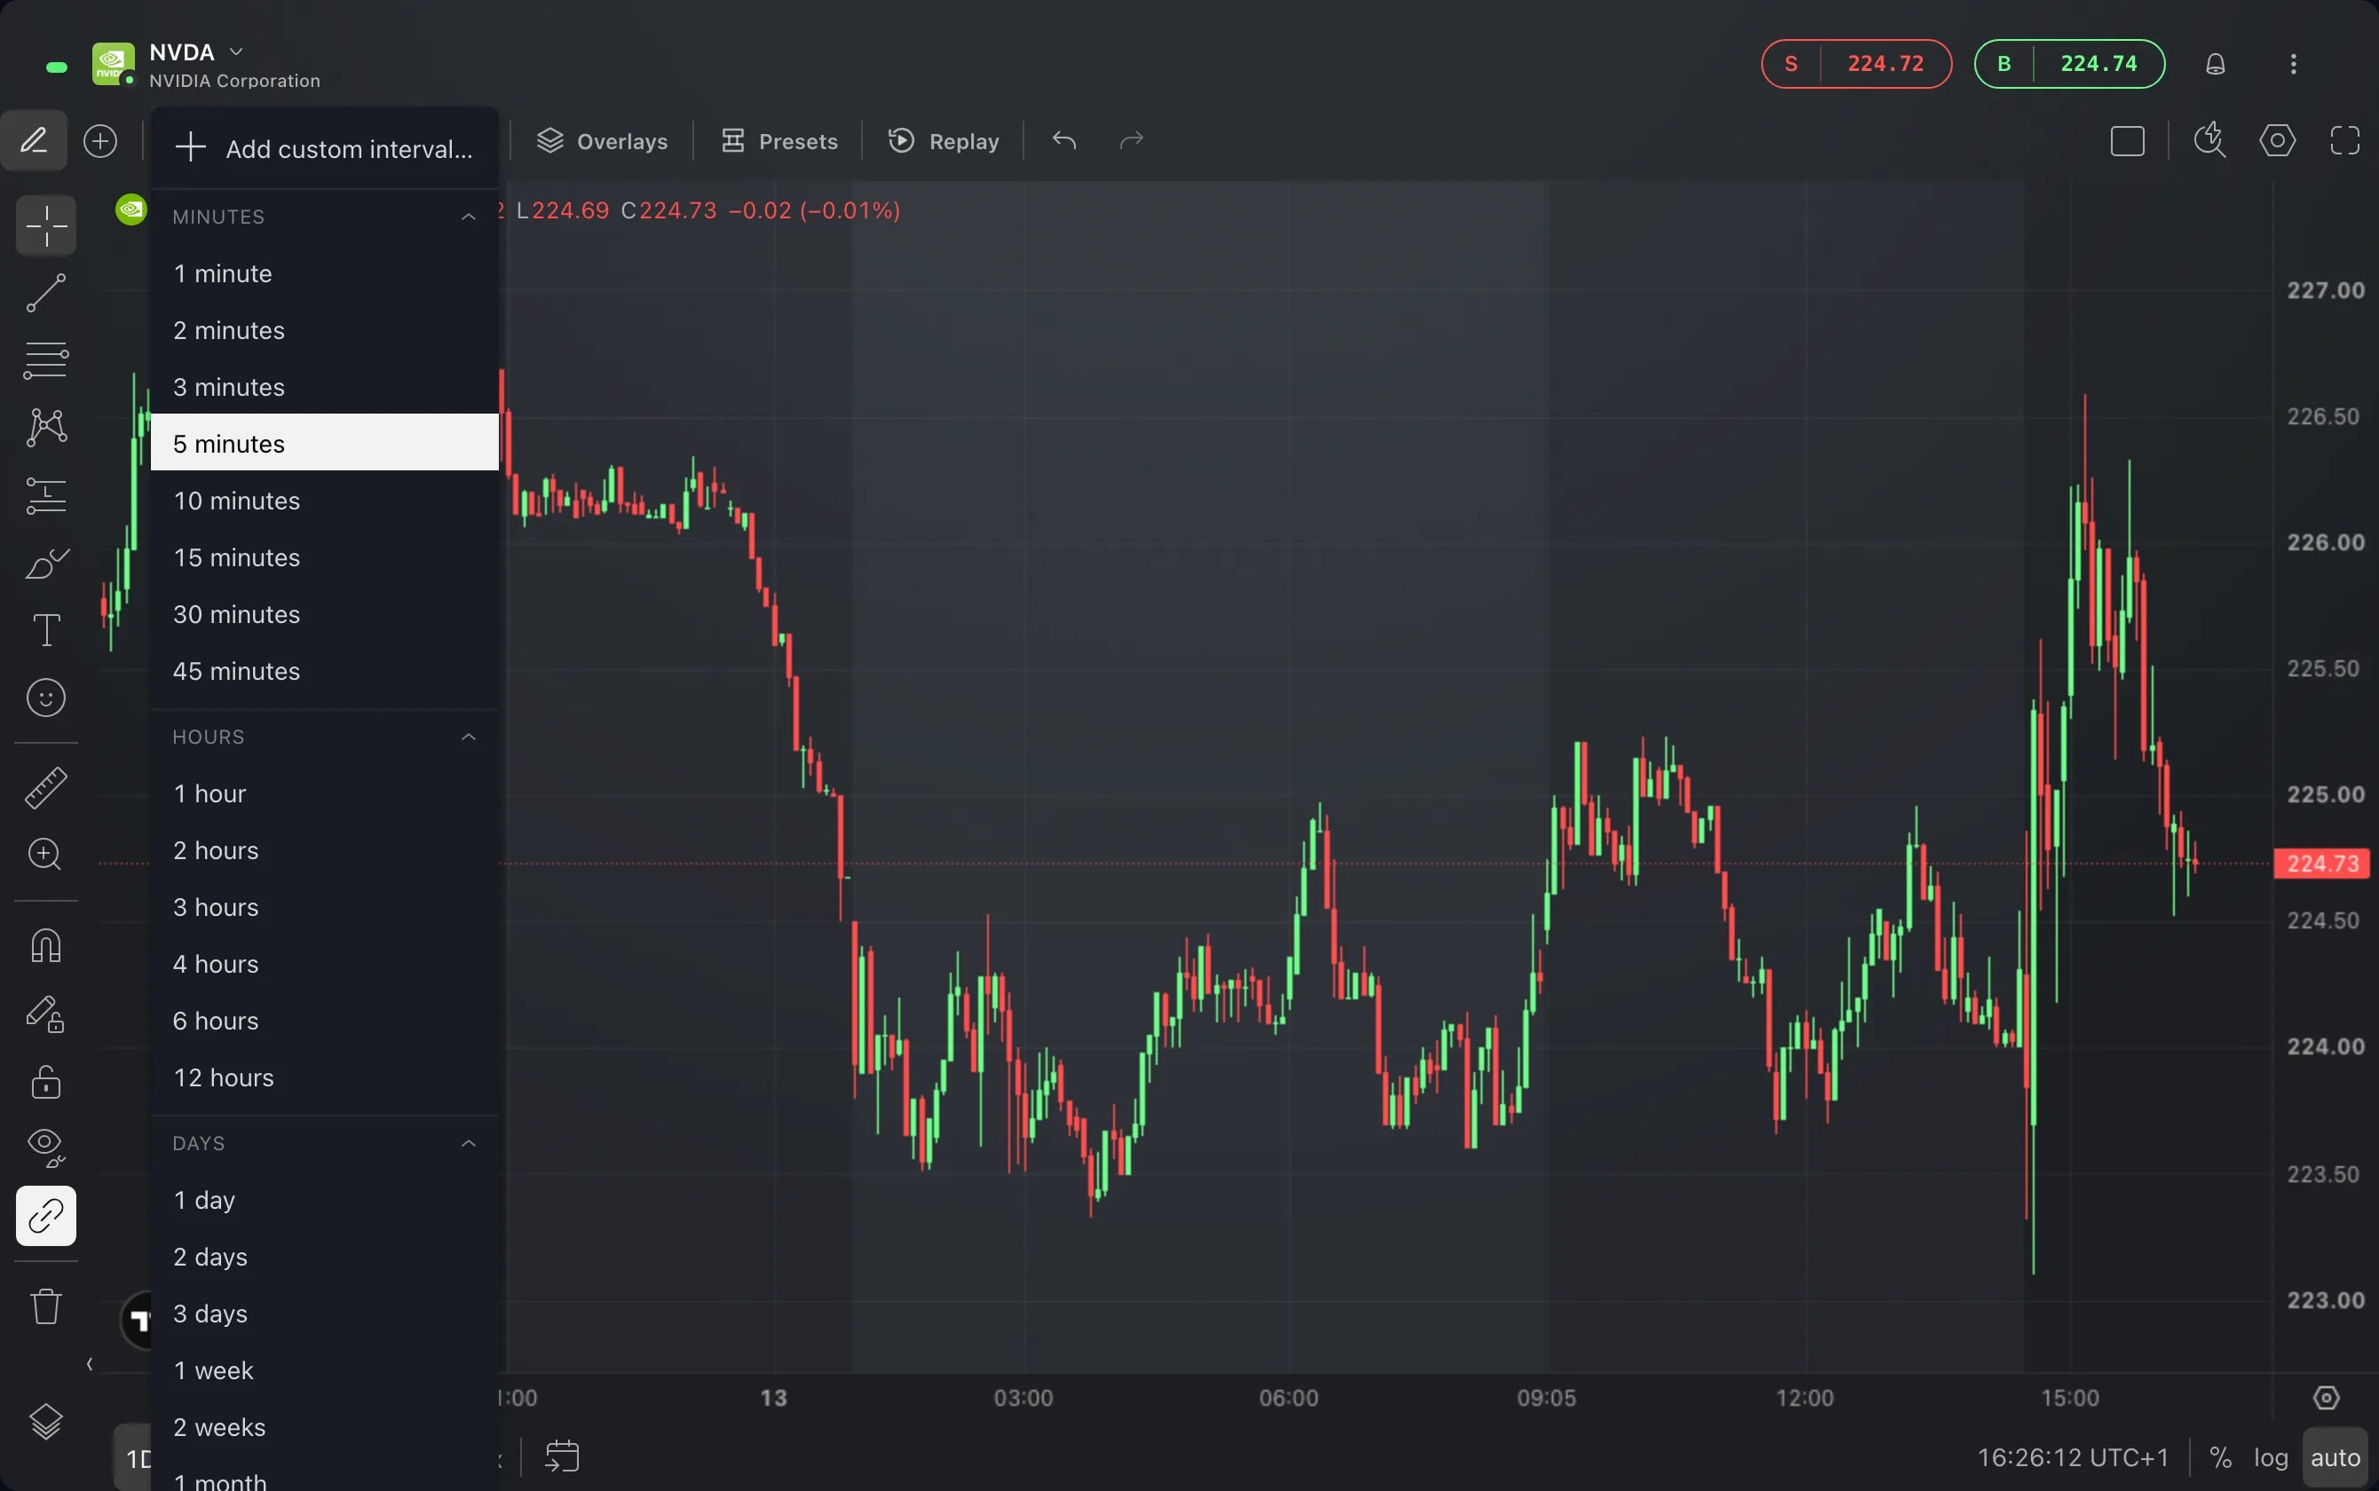Viewport: 2379px width, 1491px height.
Task: Choose the 1 hour interval
Action: point(325,793)
